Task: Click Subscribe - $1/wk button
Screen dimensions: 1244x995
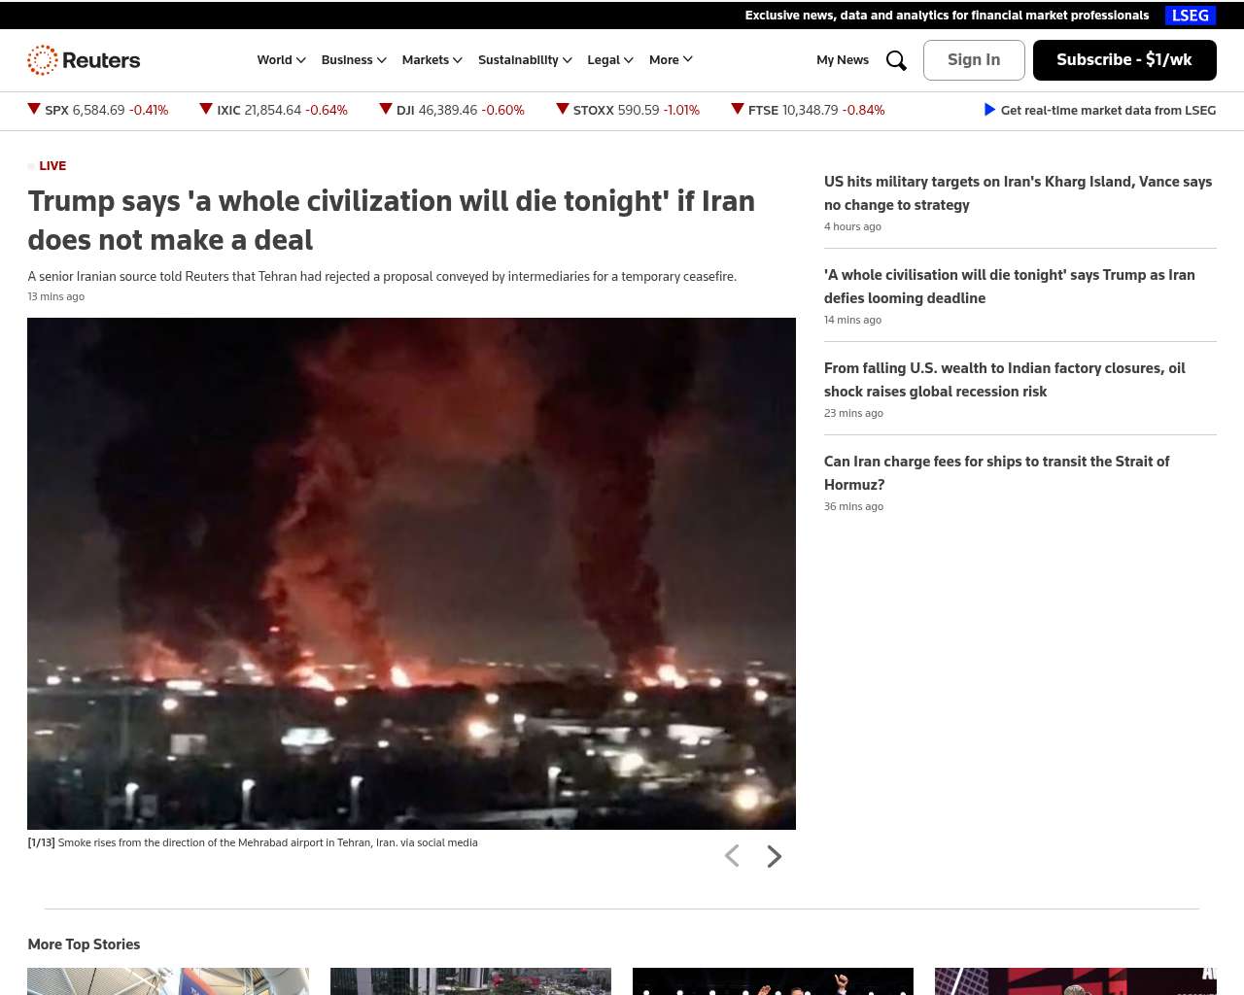Action: pos(1124,60)
